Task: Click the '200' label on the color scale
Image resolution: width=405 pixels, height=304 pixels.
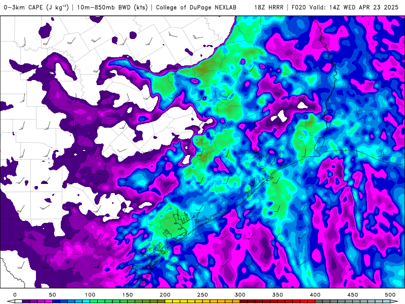Action: (165, 295)
